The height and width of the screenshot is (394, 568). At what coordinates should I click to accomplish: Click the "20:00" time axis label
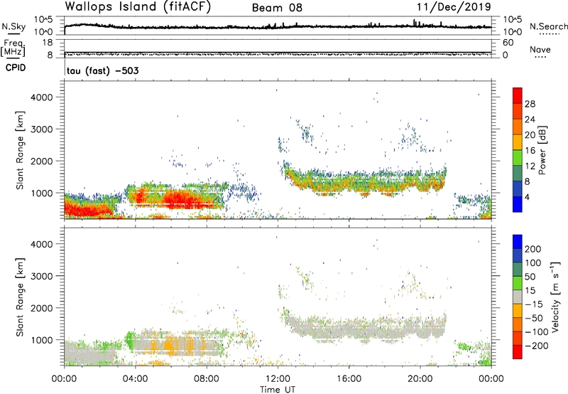[420, 378]
